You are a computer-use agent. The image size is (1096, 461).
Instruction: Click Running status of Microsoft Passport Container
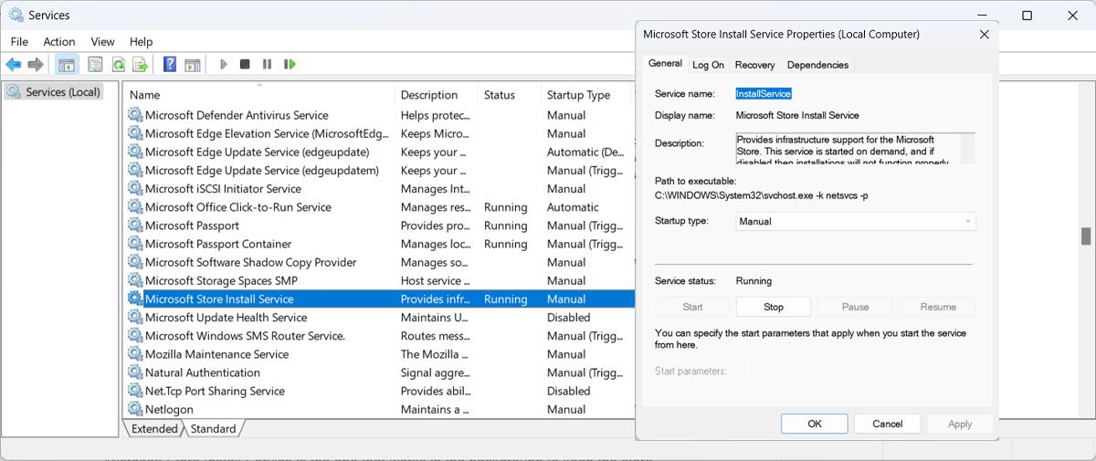[x=505, y=244]
